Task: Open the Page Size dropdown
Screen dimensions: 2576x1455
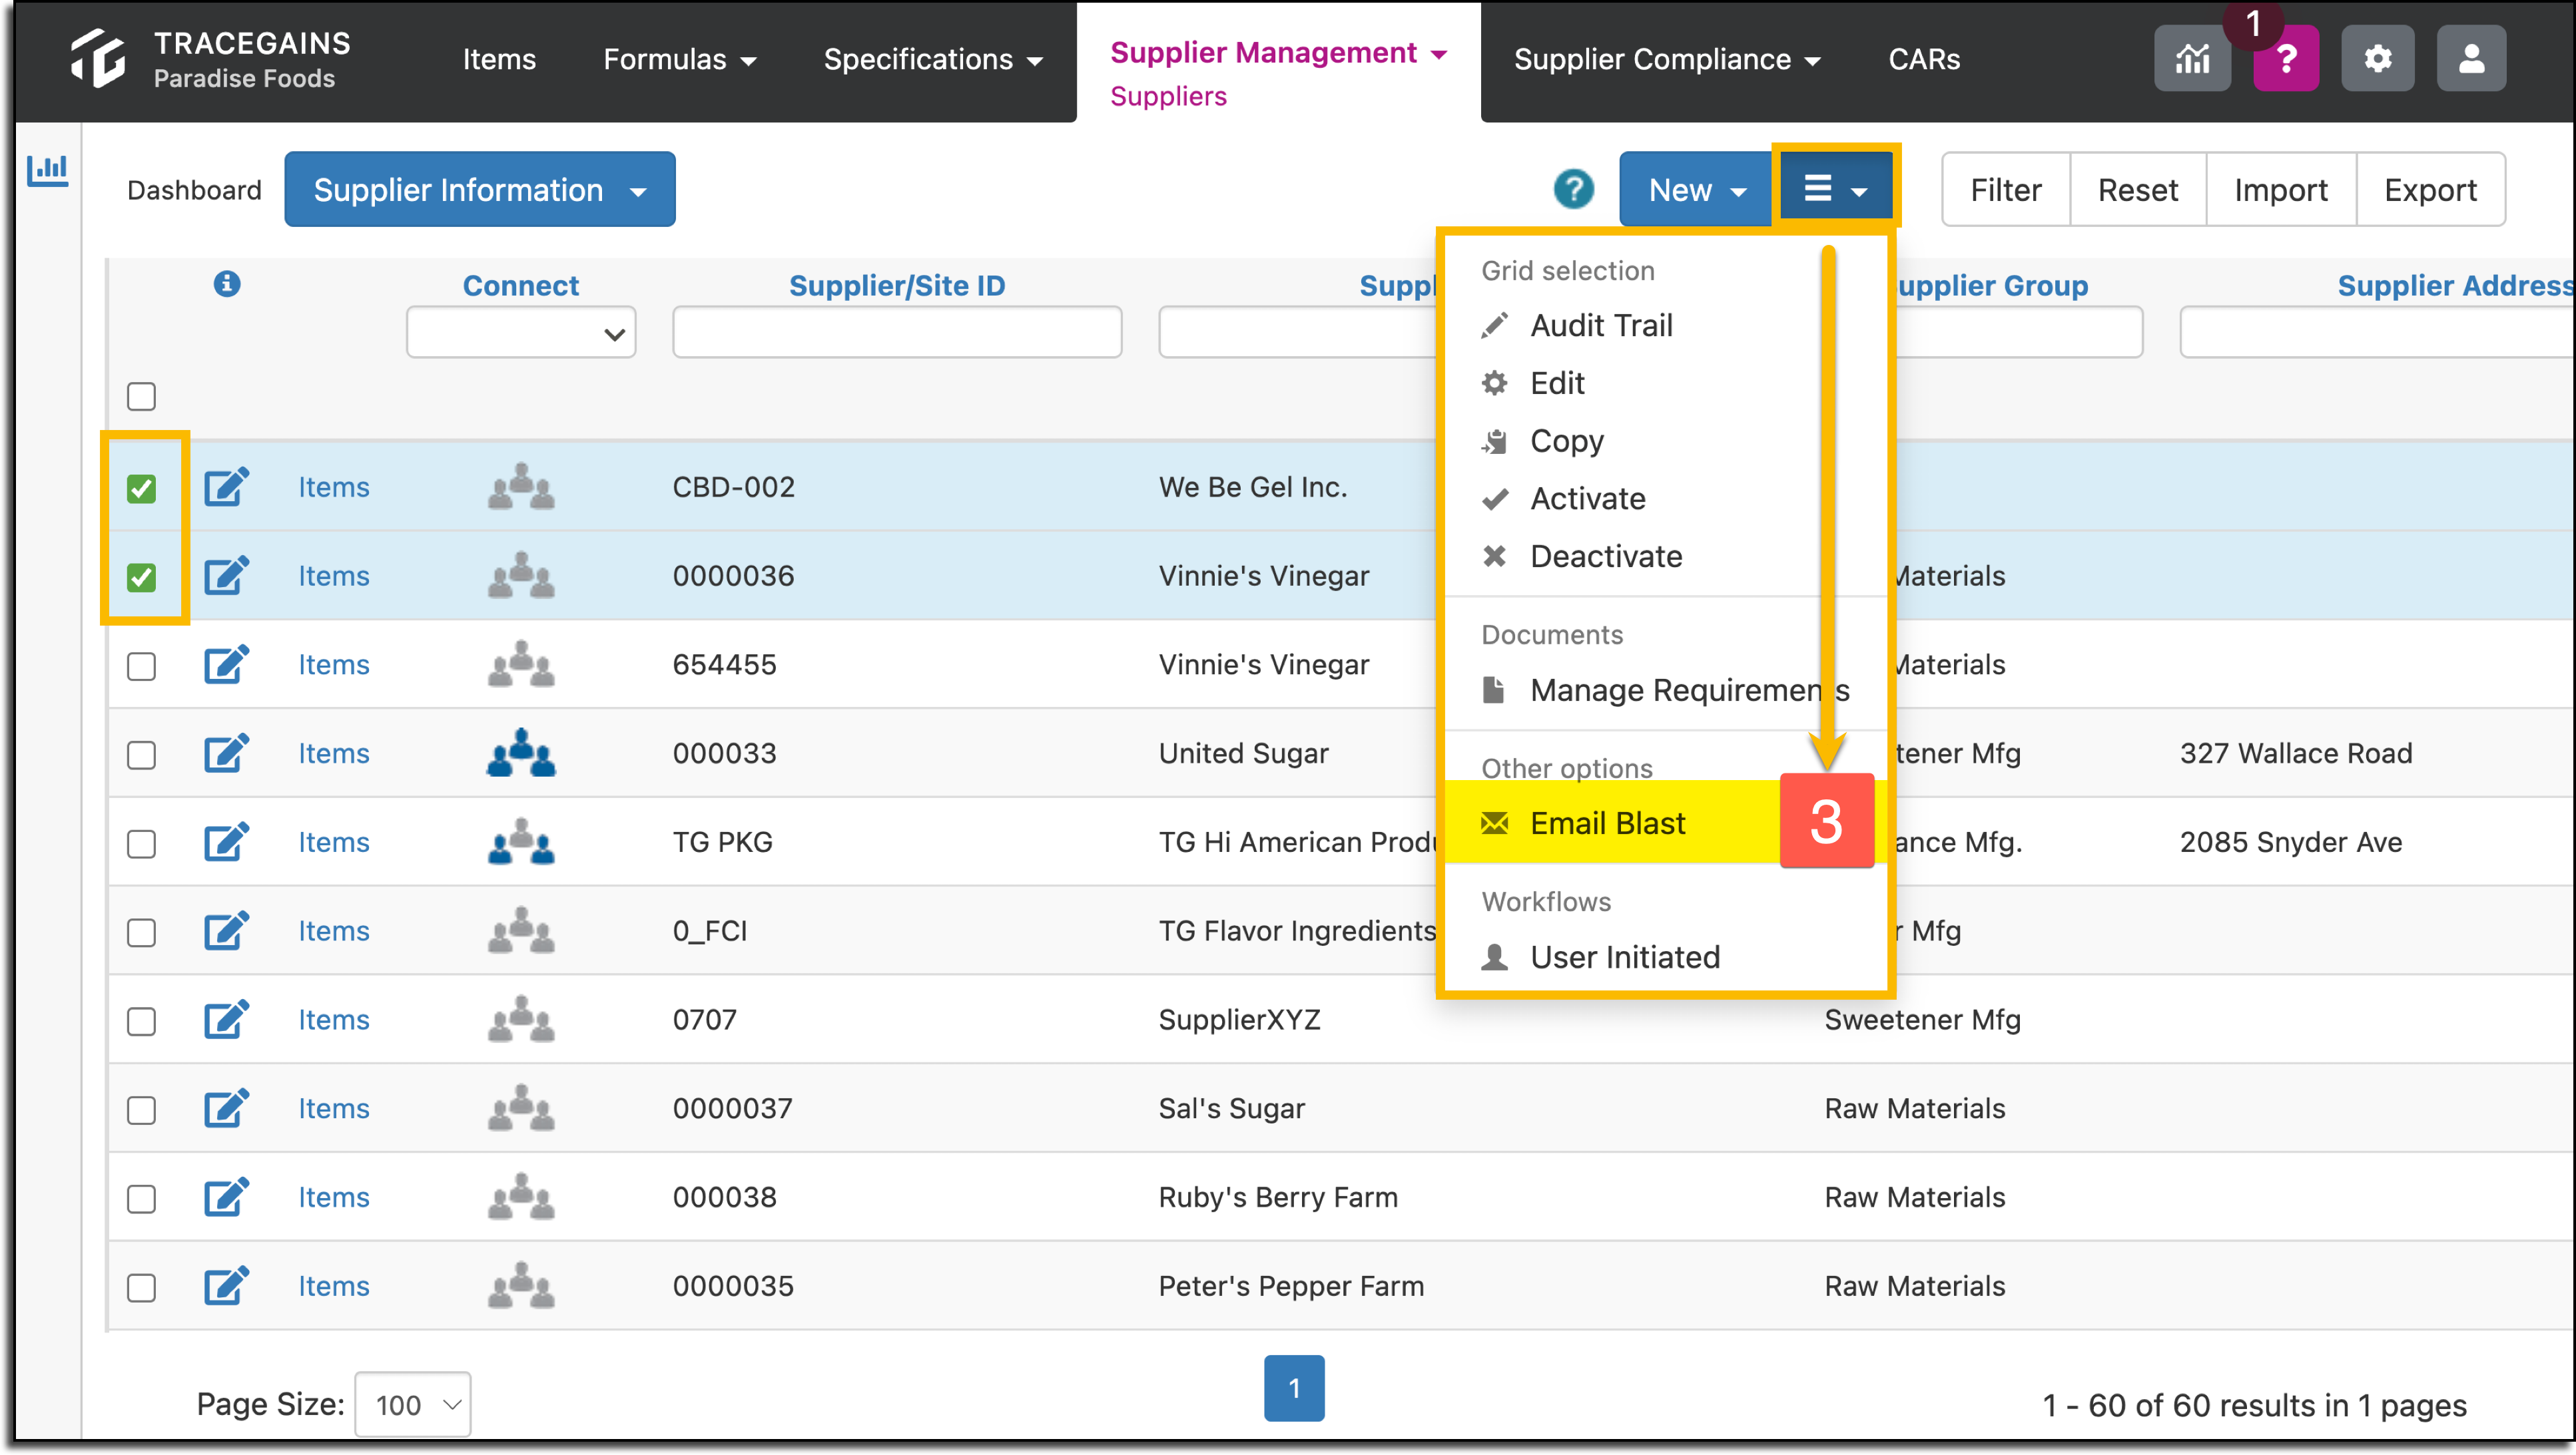Action: click(413, 1404)
